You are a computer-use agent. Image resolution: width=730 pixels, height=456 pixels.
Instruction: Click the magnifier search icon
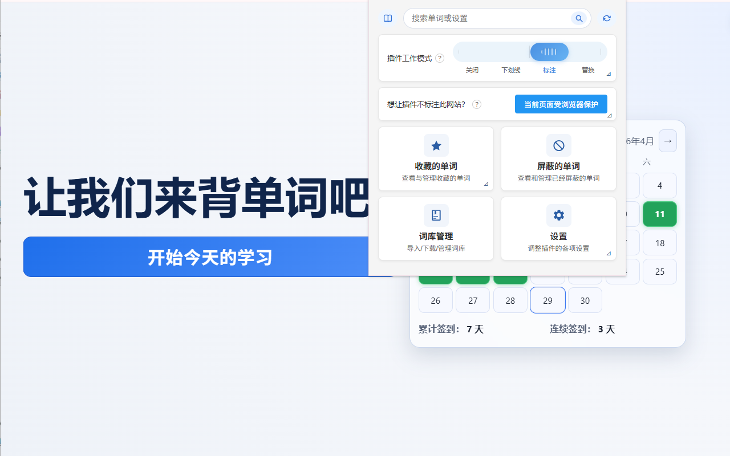(579, 19)
